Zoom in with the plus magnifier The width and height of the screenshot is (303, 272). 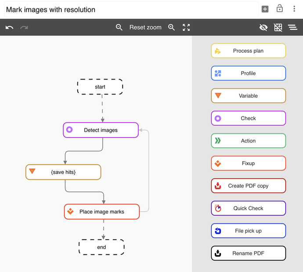click(172, 27)
